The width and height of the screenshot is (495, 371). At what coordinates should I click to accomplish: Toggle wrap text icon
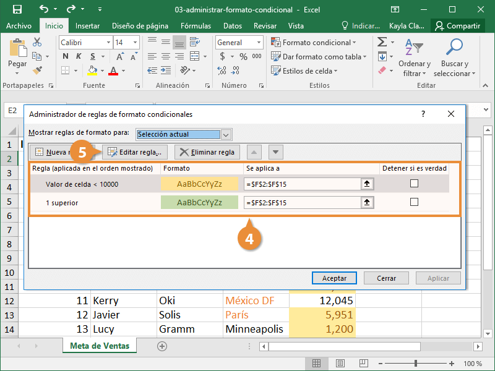194,42
